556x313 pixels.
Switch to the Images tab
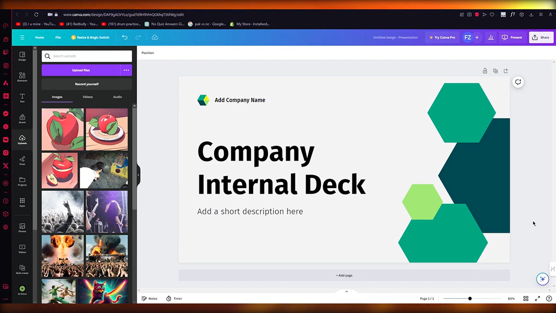click(57, 97)
